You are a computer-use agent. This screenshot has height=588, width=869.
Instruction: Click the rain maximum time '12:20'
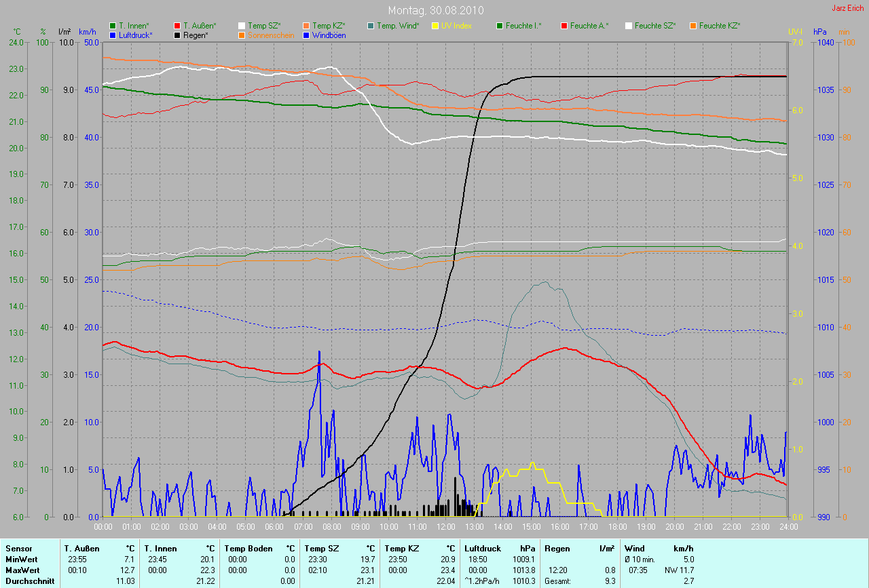click(559, 570)
